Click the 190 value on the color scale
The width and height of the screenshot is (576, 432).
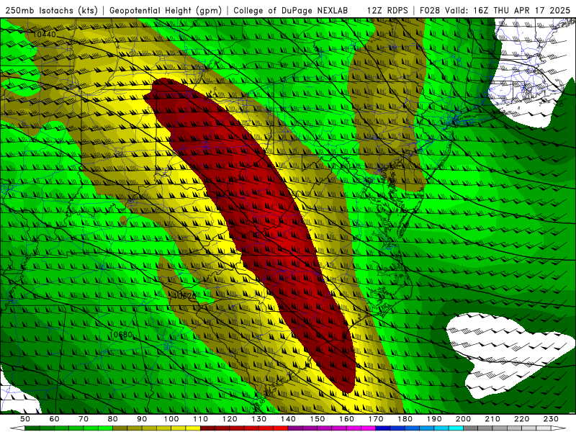pyautogui.click(x=434, y=419)
